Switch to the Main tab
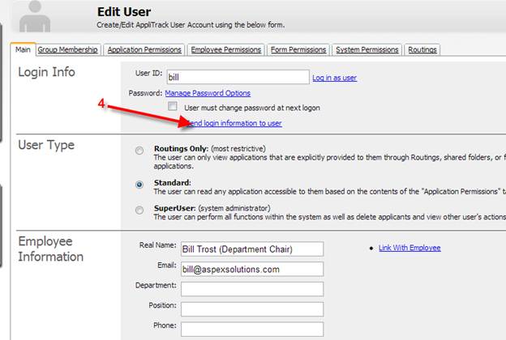Viewport: 506px width, 340px height. (24, 50)
